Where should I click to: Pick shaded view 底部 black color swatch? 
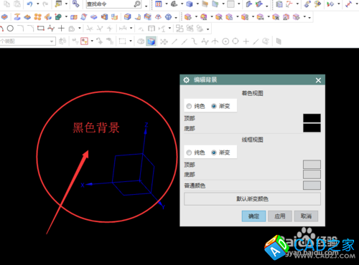click(x=312, y=128)
